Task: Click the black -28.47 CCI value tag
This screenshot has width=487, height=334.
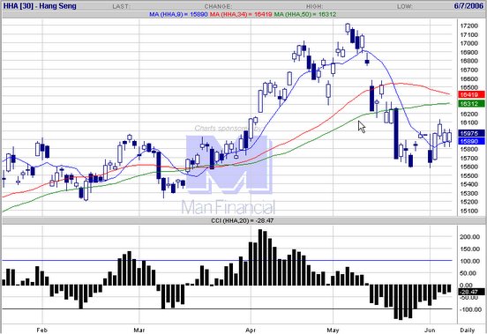Action: (x=471, y=292)
